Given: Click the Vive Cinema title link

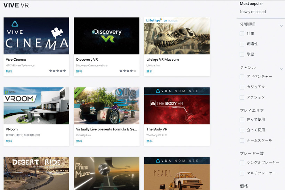Looking at the screenshot, I should pyautogui.click(x=16, y=60).
